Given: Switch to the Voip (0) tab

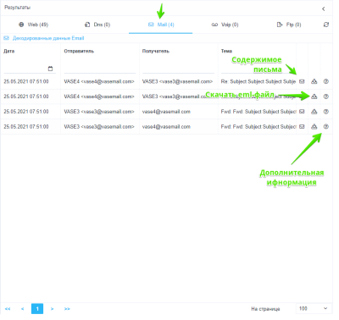Looking at the screenshot, I should coord(225,25).
